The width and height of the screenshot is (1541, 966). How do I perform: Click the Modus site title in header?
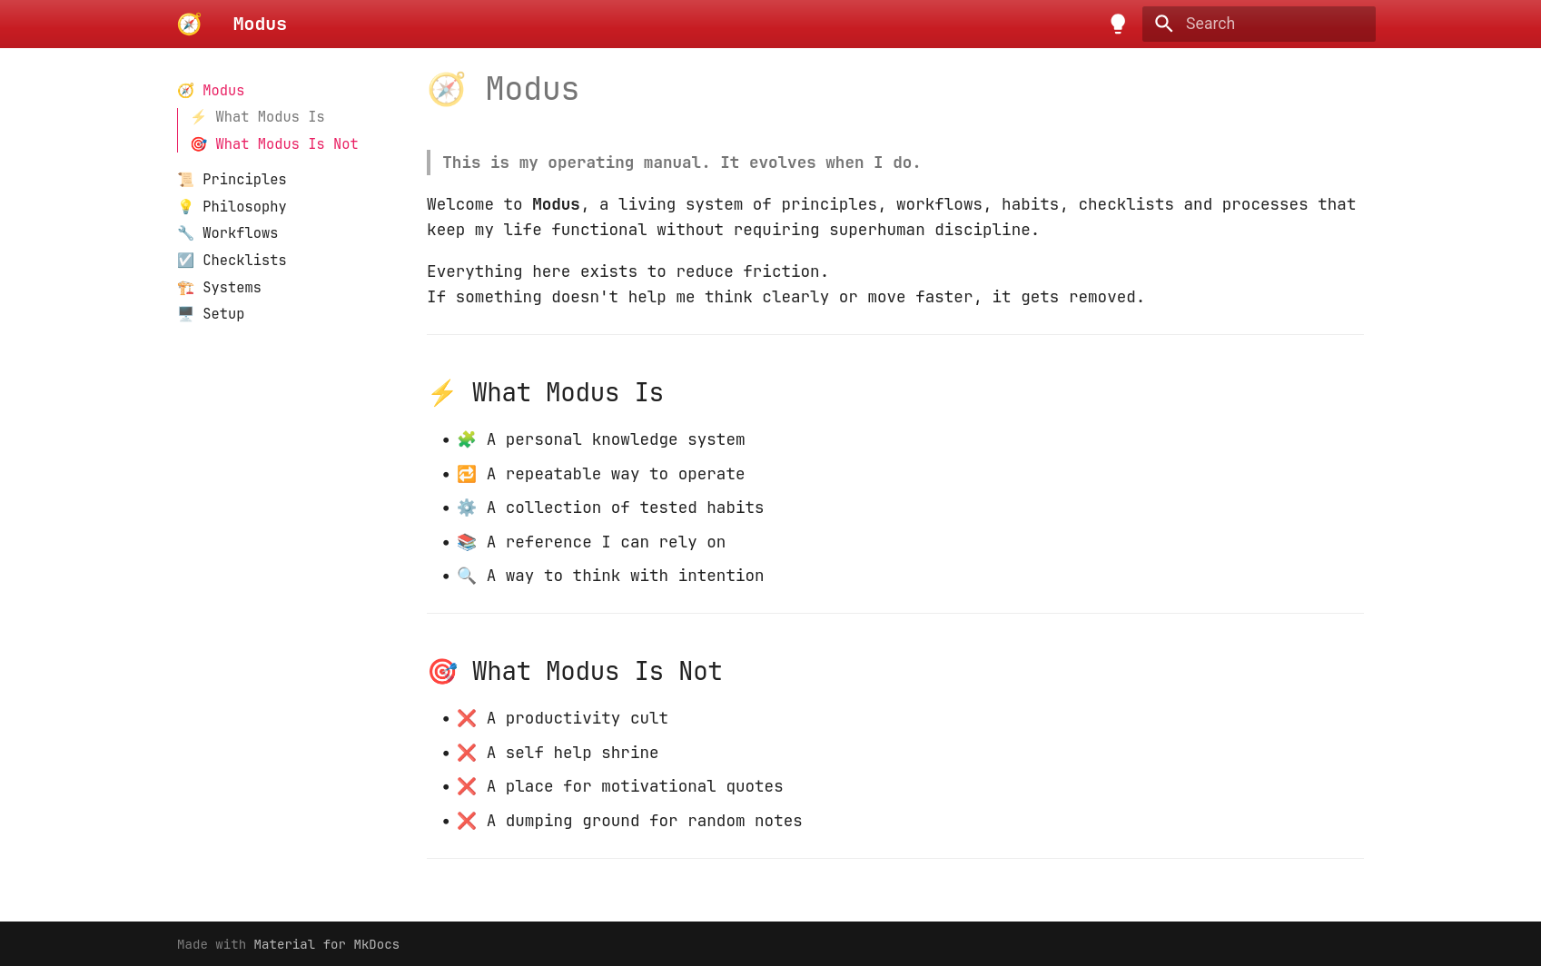pos(260,24)
